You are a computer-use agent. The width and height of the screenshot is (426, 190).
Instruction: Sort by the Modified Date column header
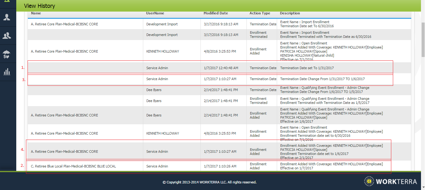coord(216,13)
